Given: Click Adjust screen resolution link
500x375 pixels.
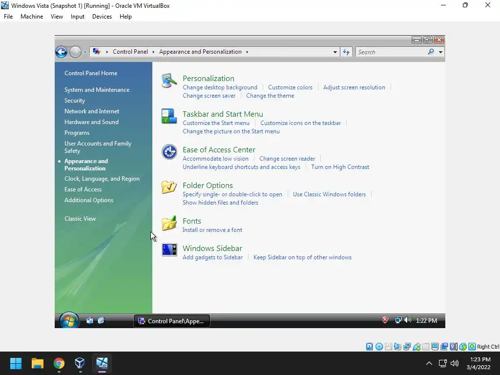Looking at the screenshot, I should 354,87.
